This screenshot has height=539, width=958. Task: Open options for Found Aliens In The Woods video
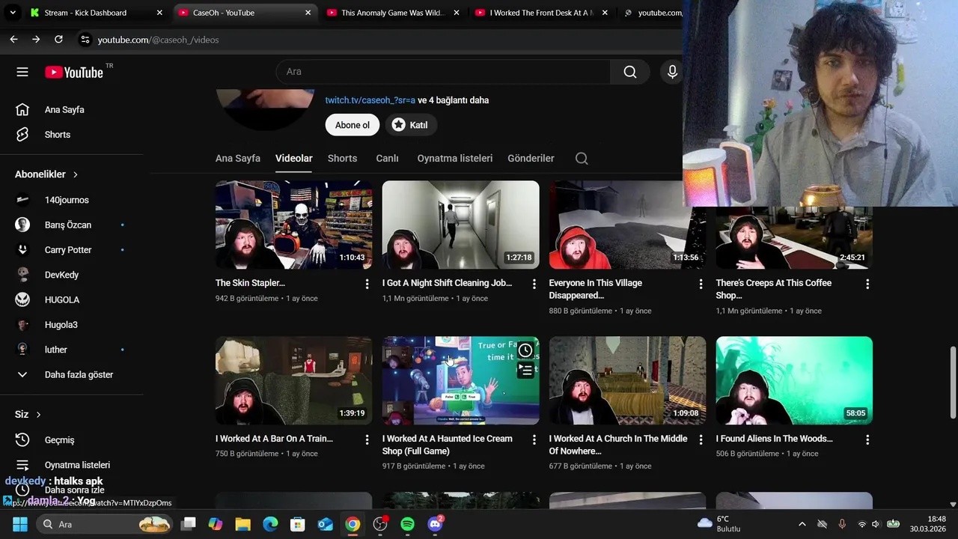point(867,439)
